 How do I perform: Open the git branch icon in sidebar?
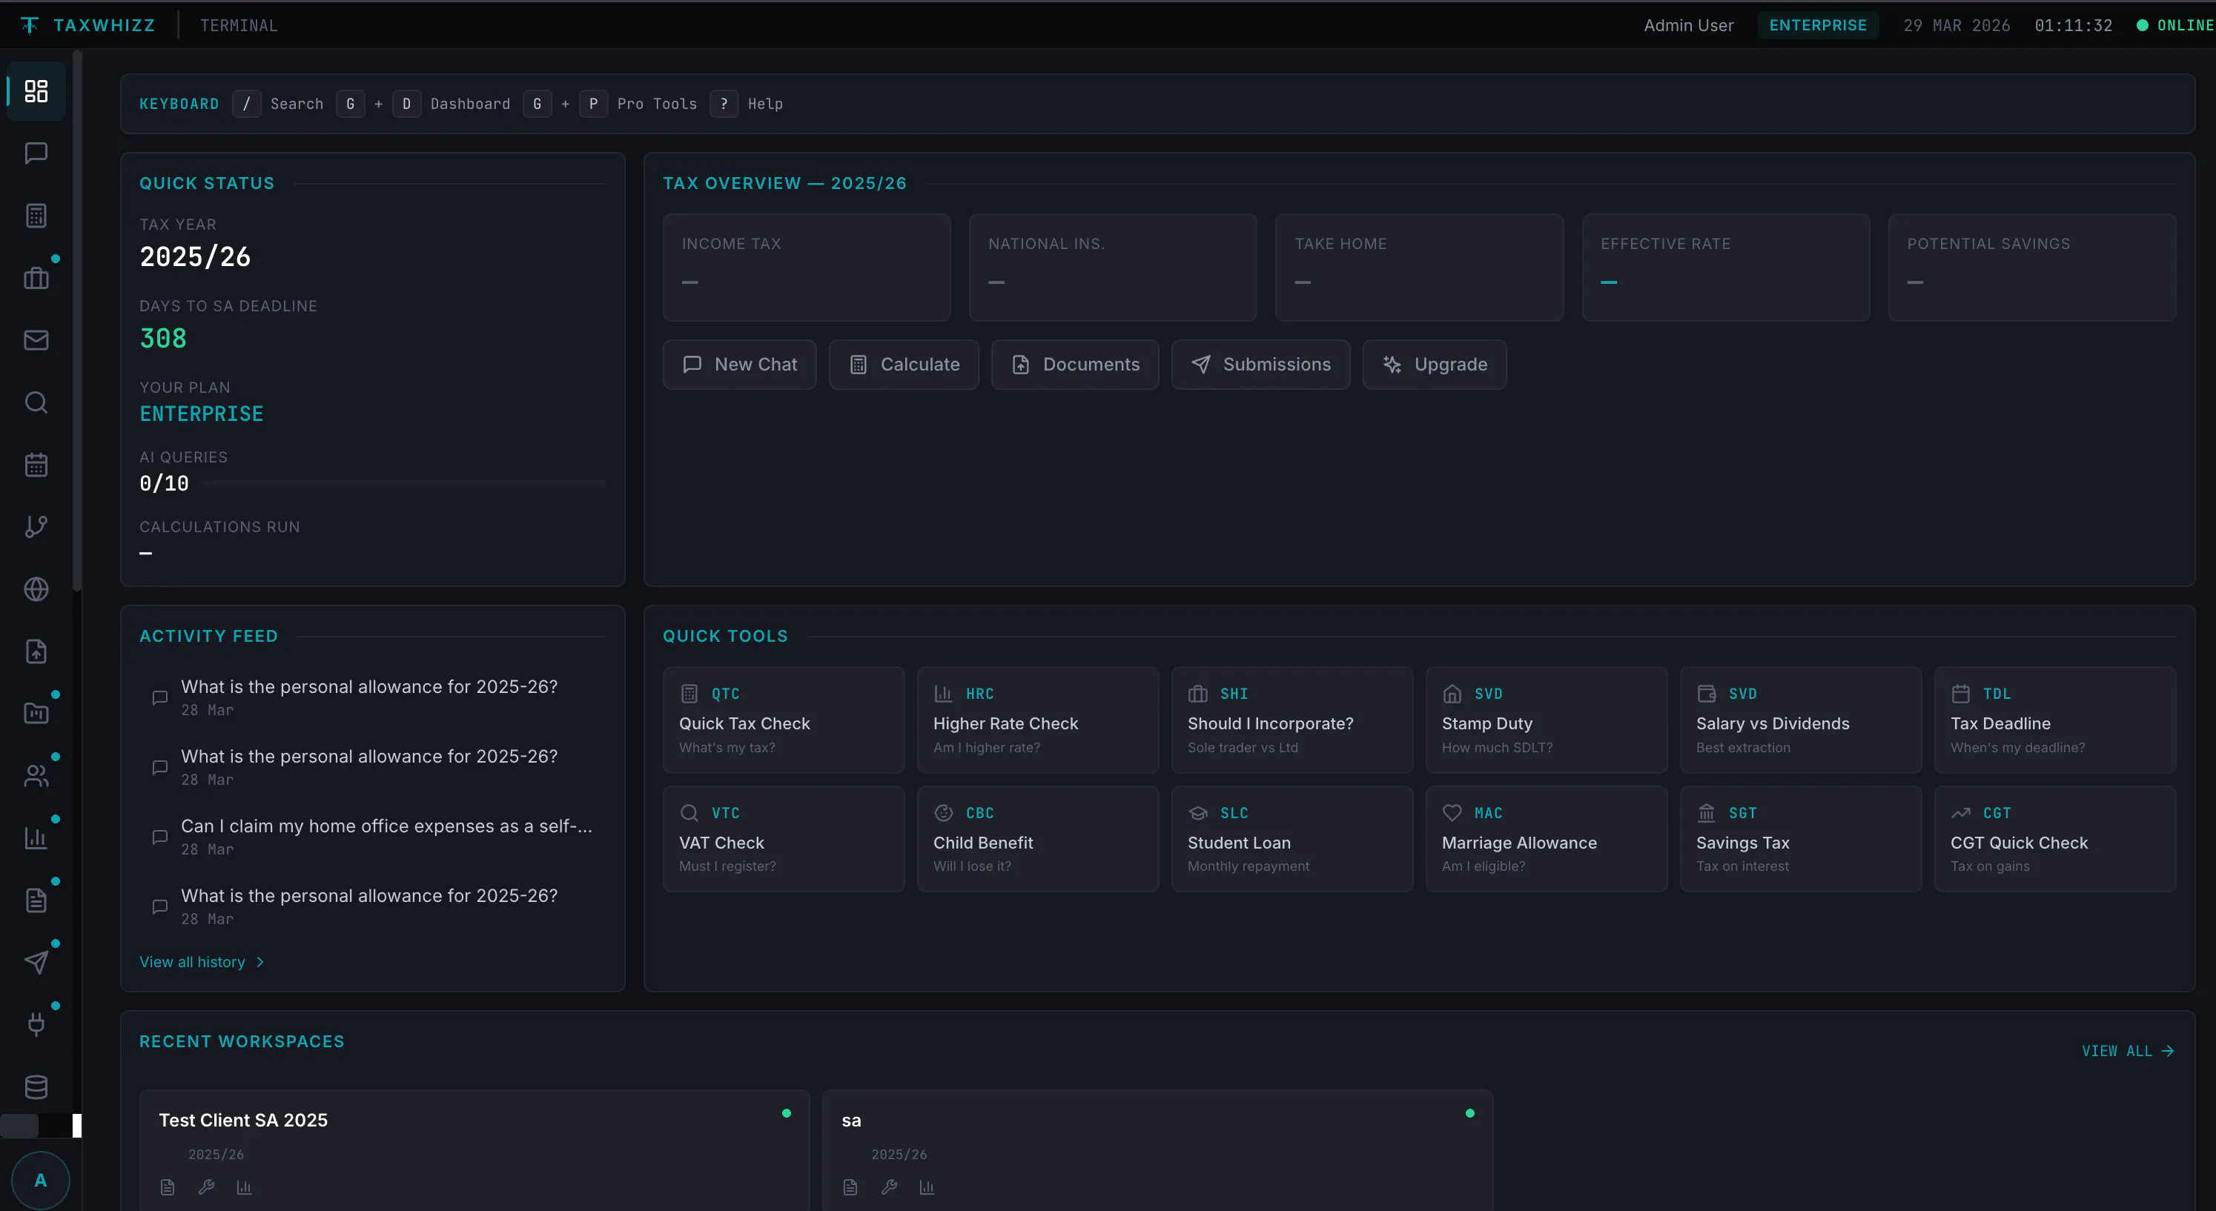point(36,526)
